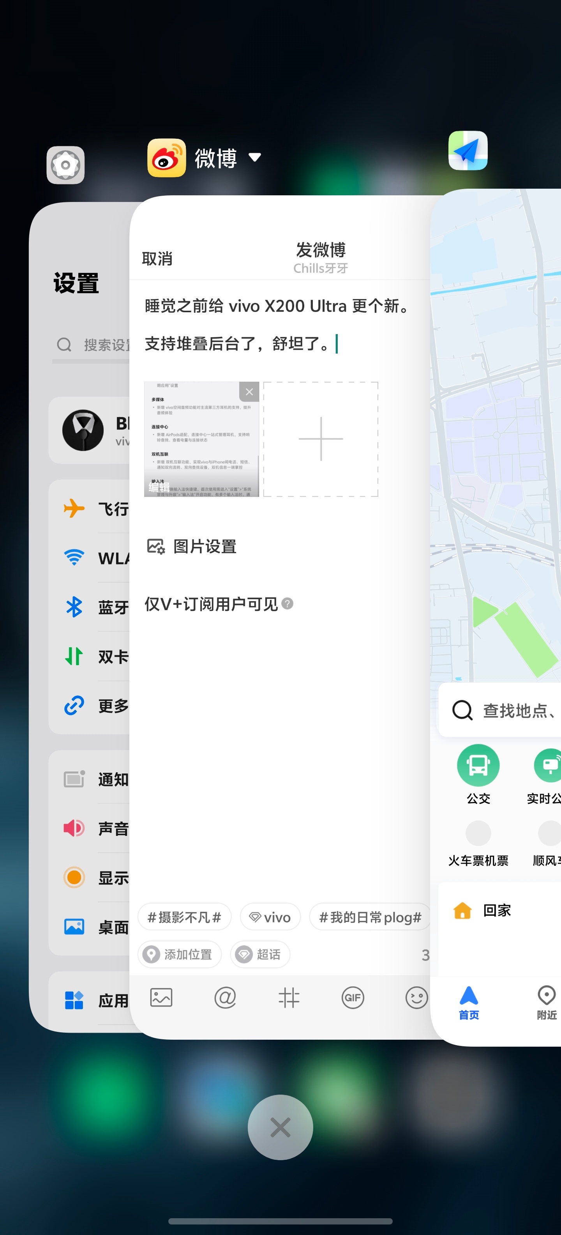The width and height of the screenshot is (561, 1235).
Task: Tap the search field in Settings card
Action: click(91, 345)
